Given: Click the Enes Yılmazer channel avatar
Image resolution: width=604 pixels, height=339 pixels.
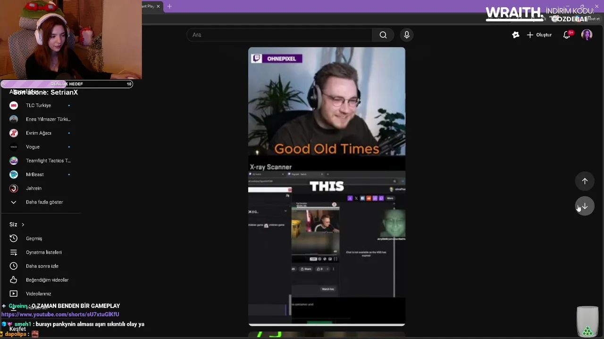Looking at the screenshot, I should (14, 119).
